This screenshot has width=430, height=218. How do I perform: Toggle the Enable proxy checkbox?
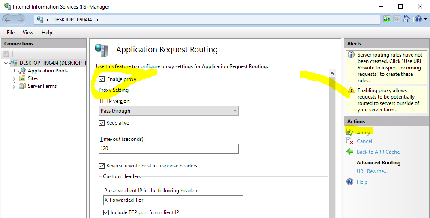tap(102, 79)
